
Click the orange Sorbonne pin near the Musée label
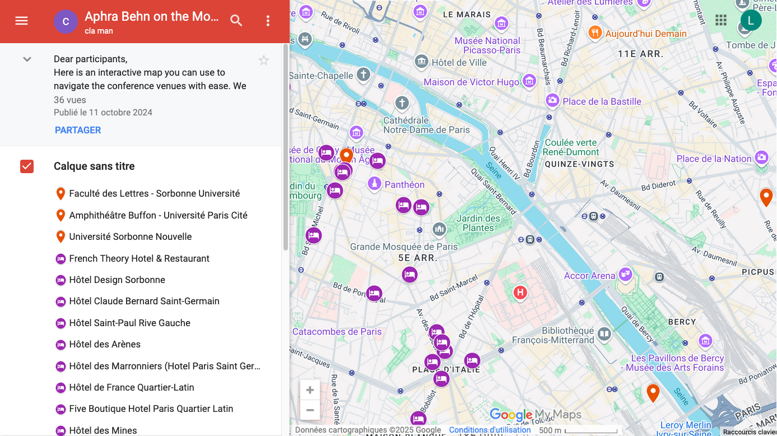tap(347, 155)
